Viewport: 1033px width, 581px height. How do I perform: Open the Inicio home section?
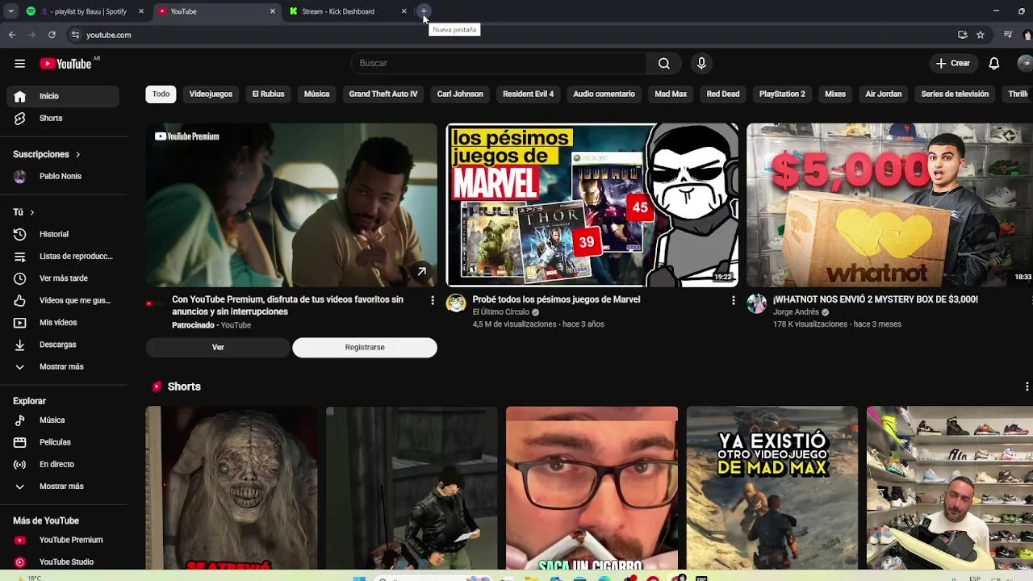[x=63, y=96]
